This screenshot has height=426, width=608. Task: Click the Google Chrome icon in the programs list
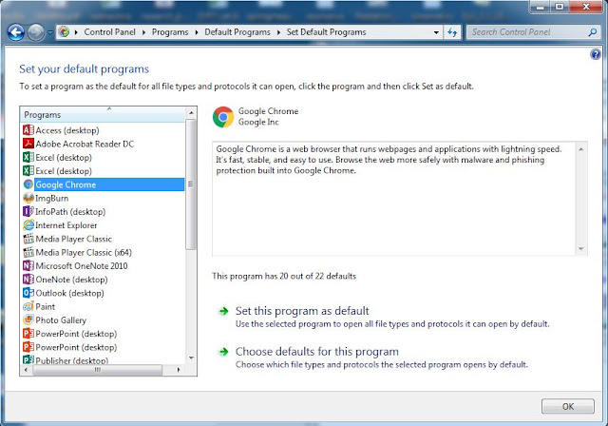click(x=28, y=184)
